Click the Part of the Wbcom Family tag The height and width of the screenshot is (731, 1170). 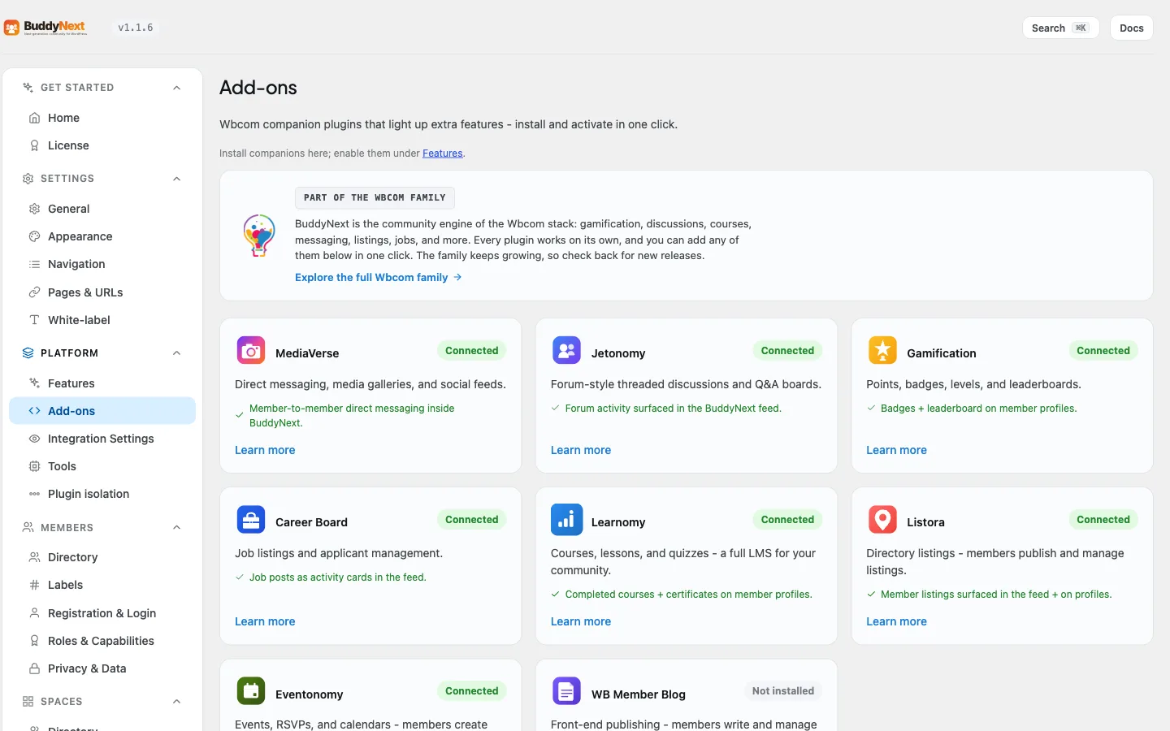point(375,197)
